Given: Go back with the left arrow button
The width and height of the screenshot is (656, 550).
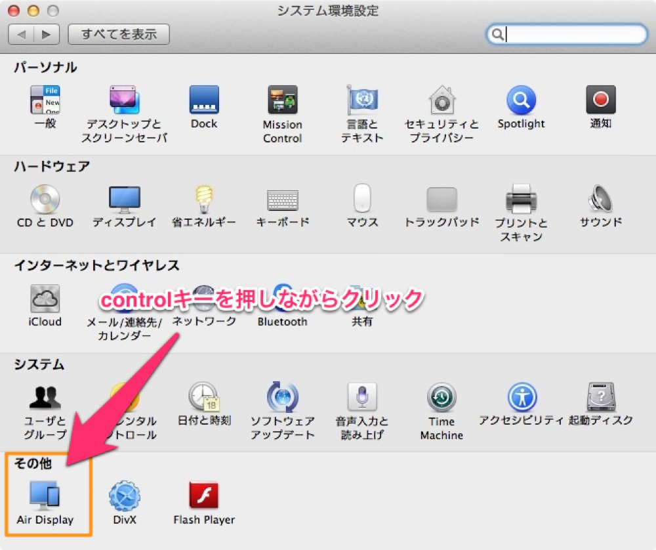Looking at the screenshot, I should (21, 34).
